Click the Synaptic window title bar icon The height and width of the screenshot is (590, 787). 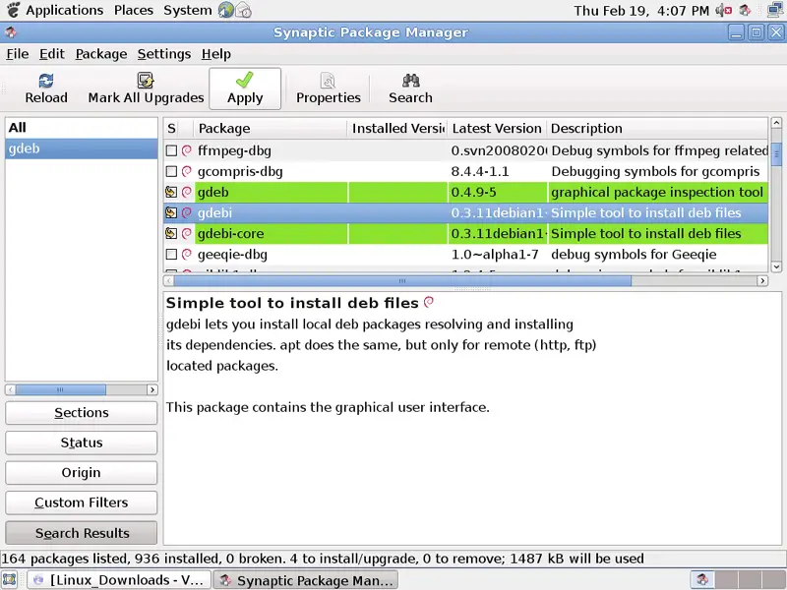(11, 32)
